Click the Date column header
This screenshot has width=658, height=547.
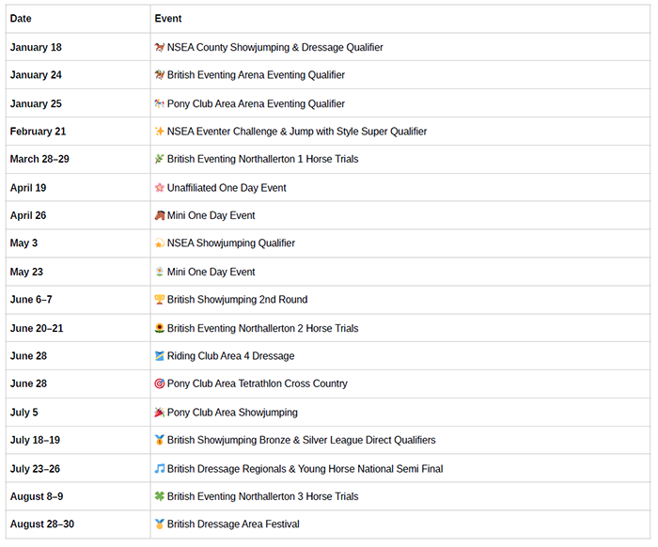tap(21, 19)
